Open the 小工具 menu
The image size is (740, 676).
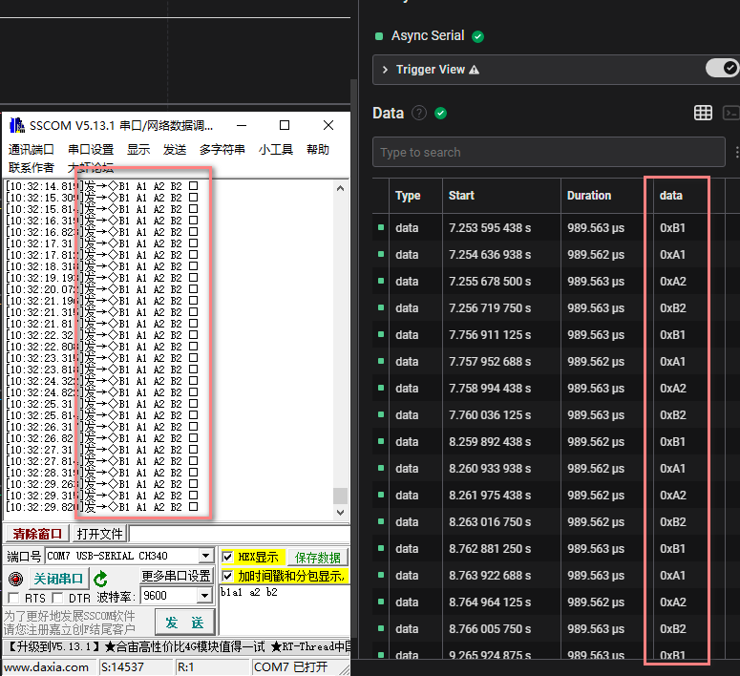coord(276,150)
